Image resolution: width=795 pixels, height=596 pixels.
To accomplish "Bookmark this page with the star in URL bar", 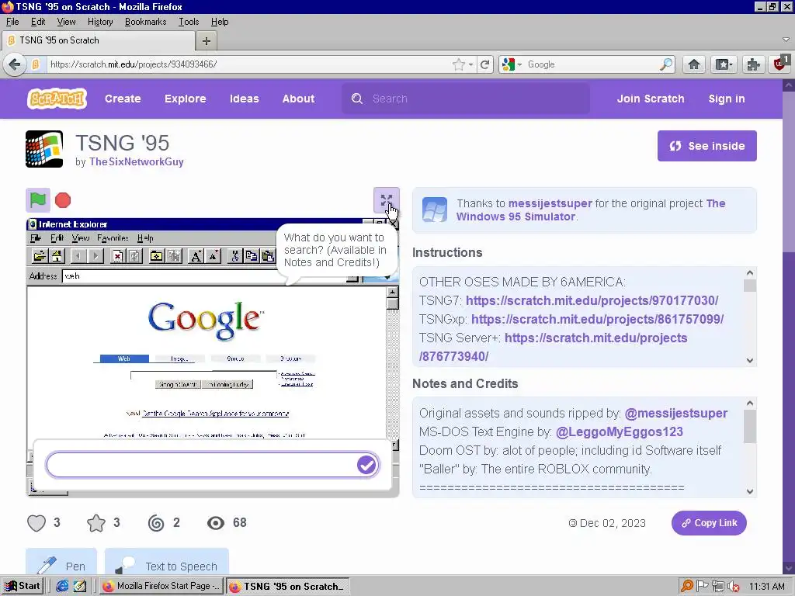I will click(458, 64).
